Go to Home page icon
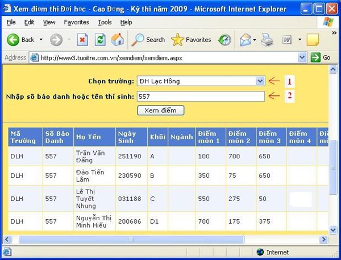 pyautogui.click(x=118, y=40)
